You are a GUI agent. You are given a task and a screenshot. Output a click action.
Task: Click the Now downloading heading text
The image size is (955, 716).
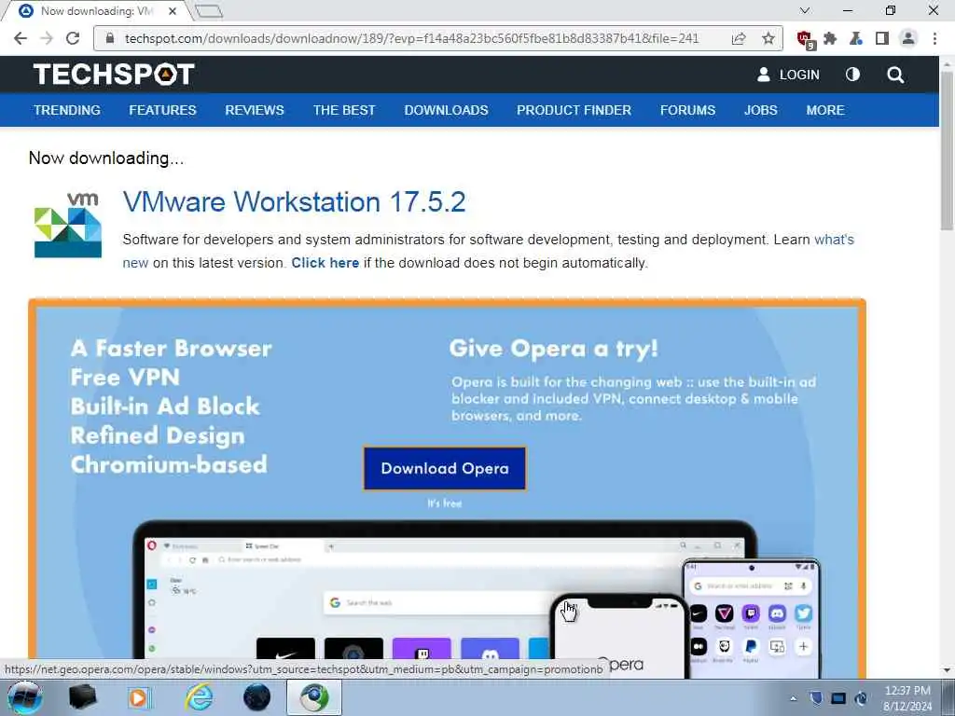[106, 158]
